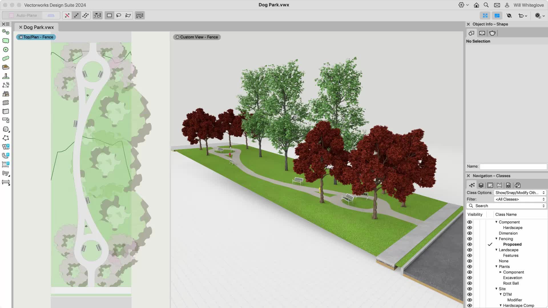Expand the Plants Component subgroup

(501, 272)
